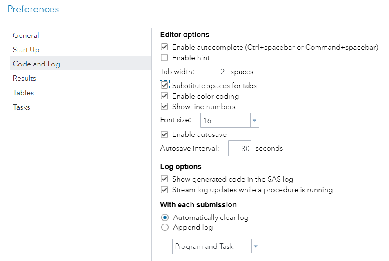Viewport: 389px width, 261px height.
Task: Open the Results preferences section
Action: pyautogui.click(x=24, y=78)
